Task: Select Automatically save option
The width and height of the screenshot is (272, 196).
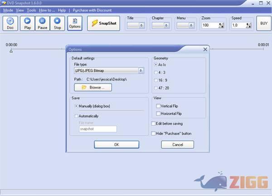Action: 87,116
